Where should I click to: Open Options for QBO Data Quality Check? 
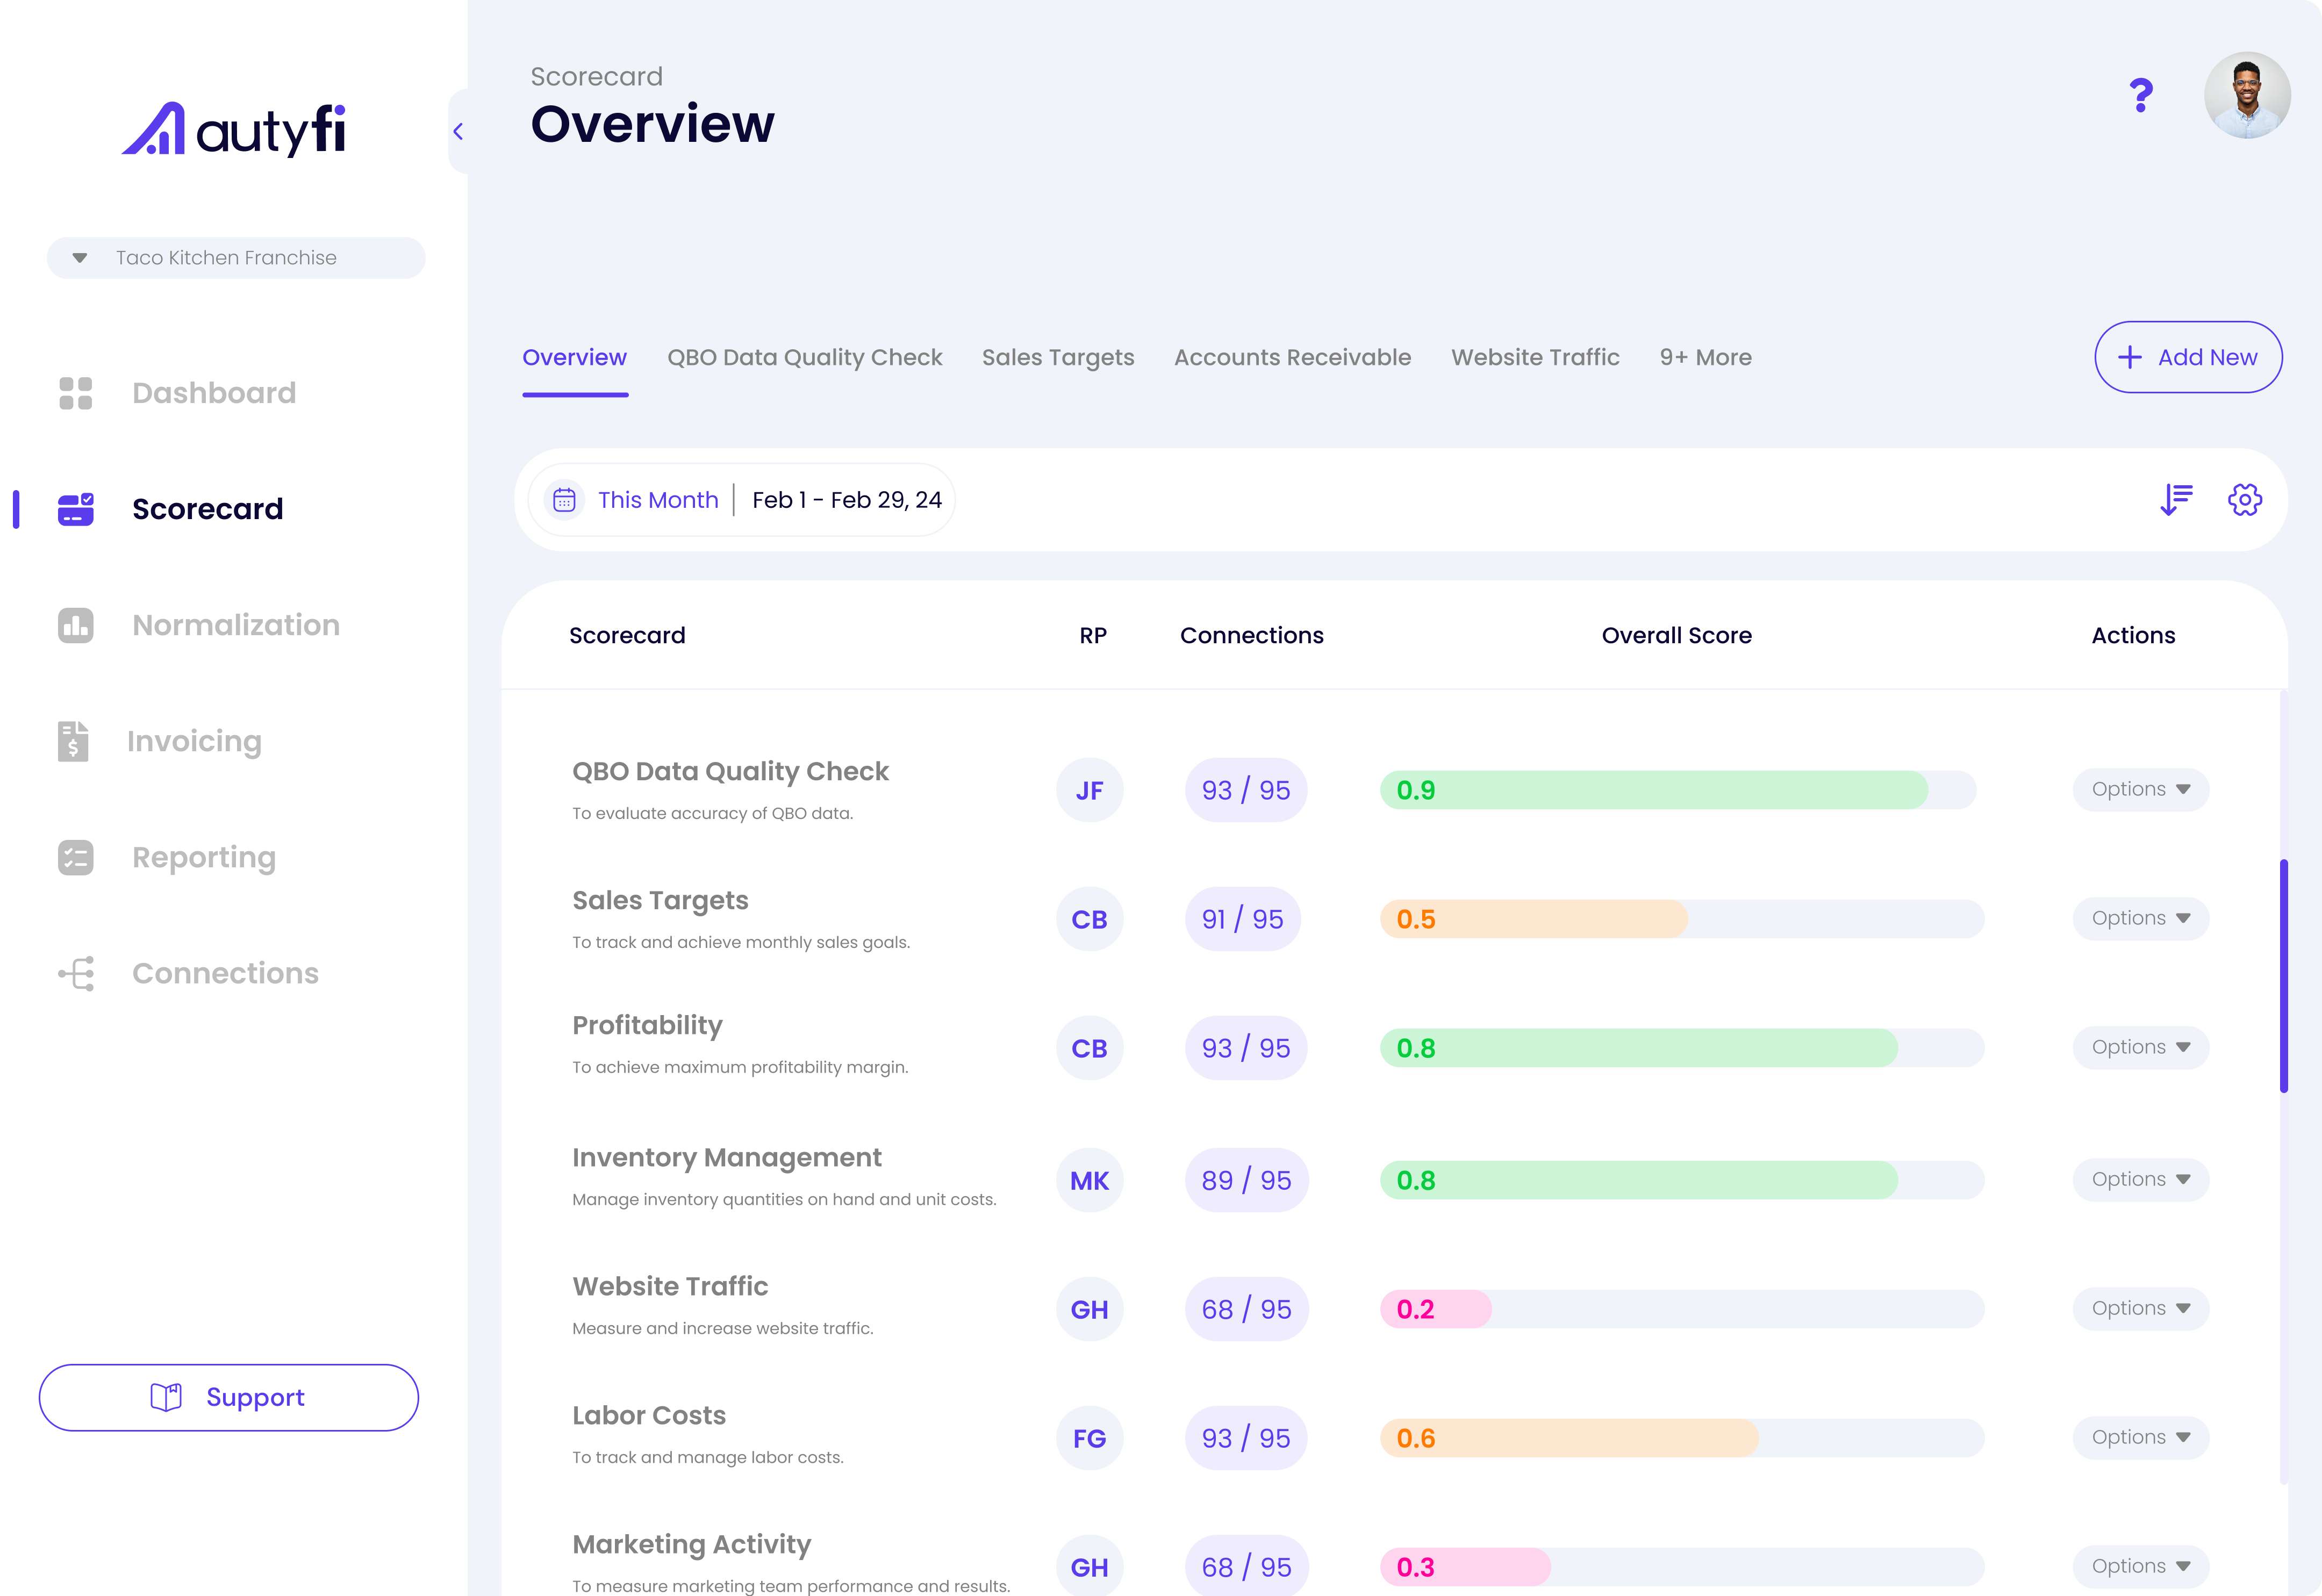(2141, 789)
